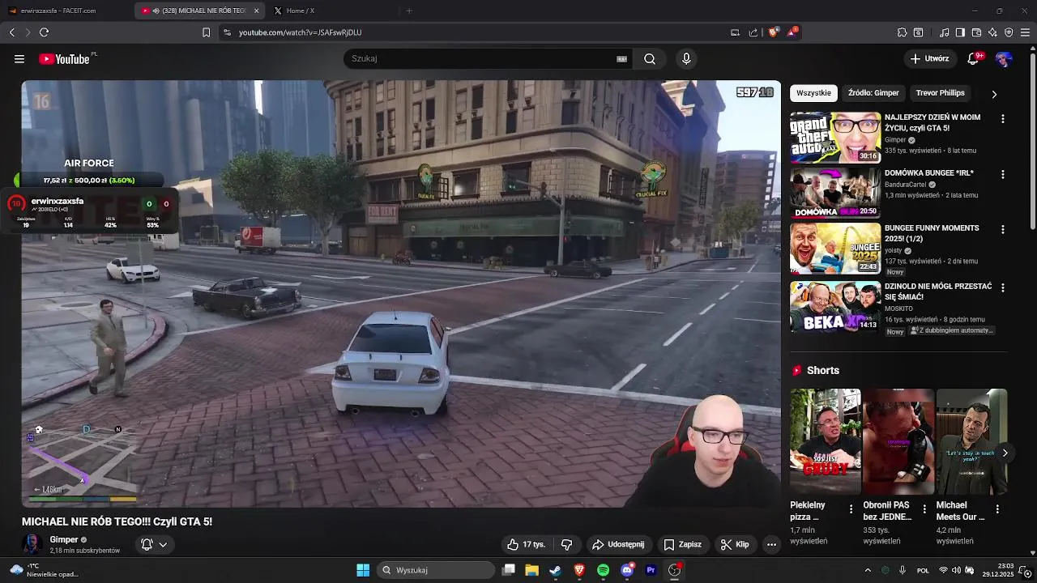Open the Brave VPN shield icon
The image size is (1037, 583).
click(x=1009, y=32)
